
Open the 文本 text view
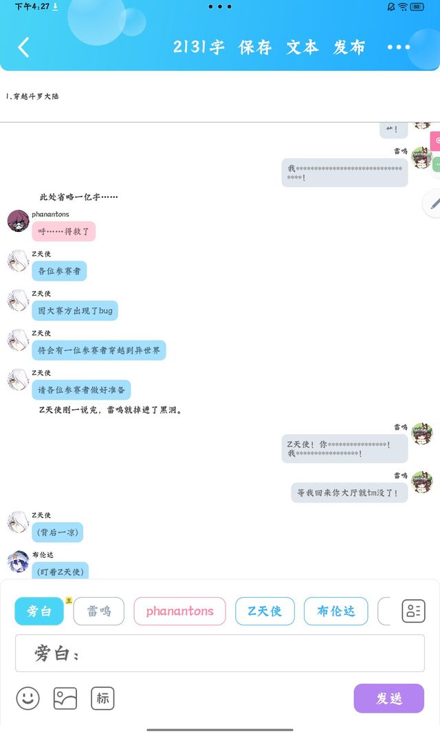[x=302, y=47]
